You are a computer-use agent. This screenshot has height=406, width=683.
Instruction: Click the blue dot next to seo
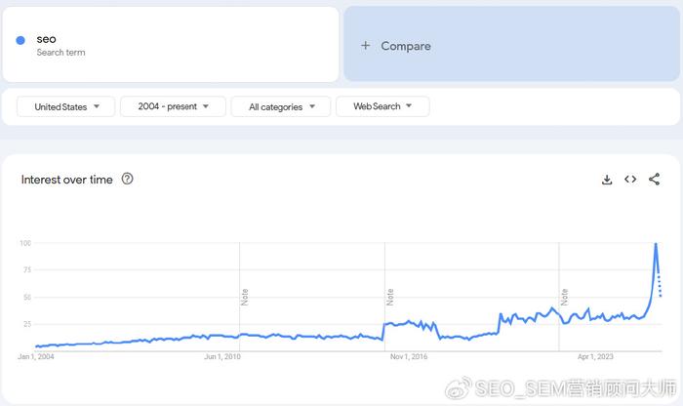[x=20, y=40]
